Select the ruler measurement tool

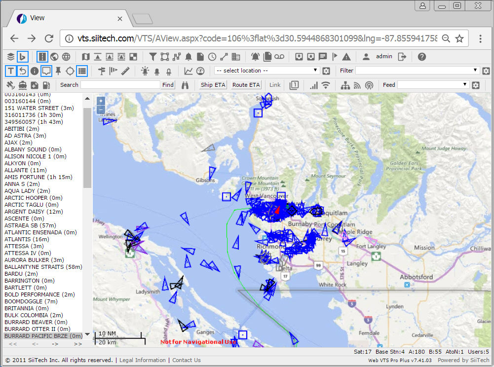(125, 71)
